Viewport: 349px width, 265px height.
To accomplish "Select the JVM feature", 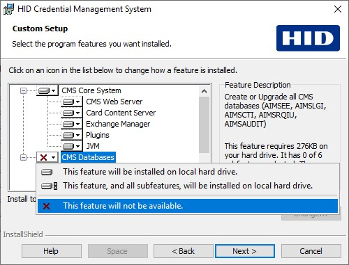I will tap(93, 146).
